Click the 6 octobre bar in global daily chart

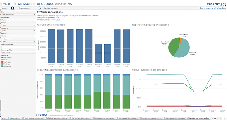(x=98, y=54)
